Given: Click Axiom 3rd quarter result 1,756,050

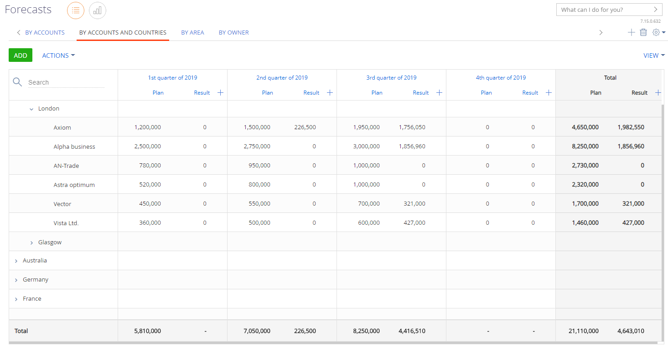Looking at the screenshot, I should point(412,127).
